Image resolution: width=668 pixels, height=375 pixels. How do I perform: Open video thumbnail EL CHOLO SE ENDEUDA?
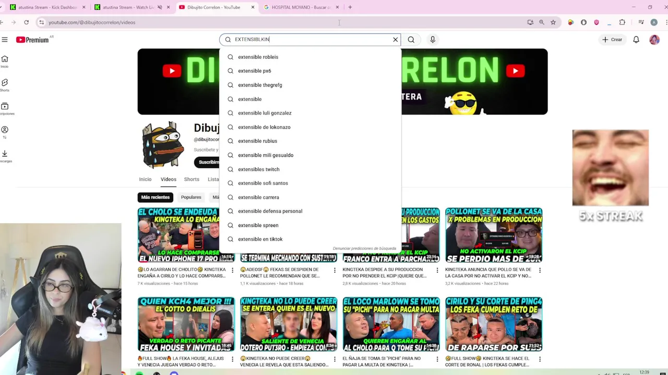(178, 235)
